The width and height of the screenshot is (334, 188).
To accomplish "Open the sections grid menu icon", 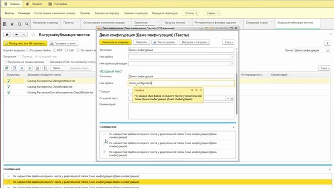I will pos(5,24).
